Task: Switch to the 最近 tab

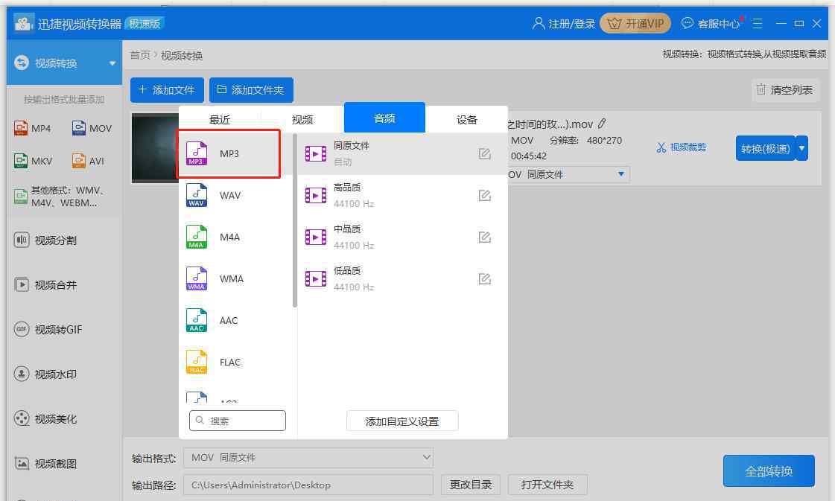Action: (x=220, y=119)
